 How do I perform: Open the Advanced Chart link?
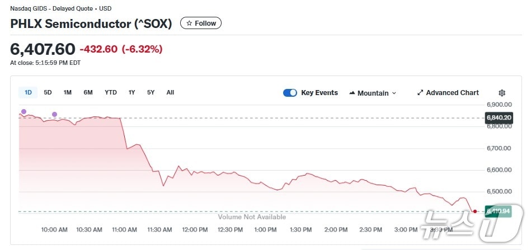452,93
